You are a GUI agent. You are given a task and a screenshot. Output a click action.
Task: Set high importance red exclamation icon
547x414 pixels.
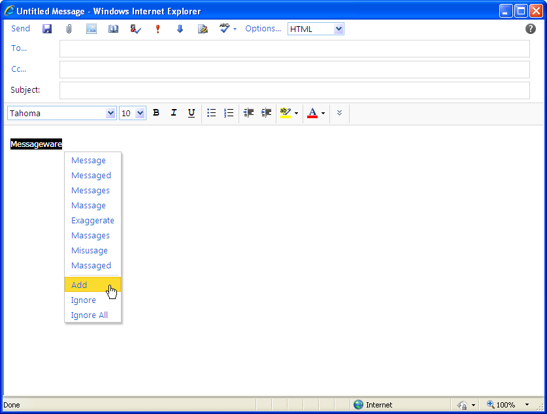click(x=157, y=29)
